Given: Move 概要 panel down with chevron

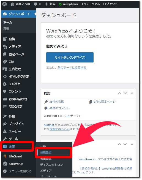Looking at the screenshot, I should tap(125, 93).
